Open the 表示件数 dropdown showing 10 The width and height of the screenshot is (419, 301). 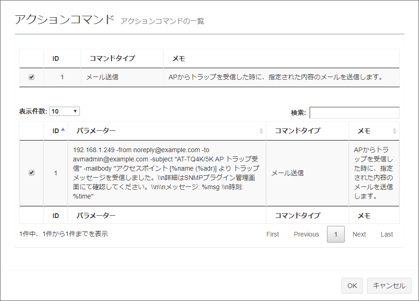(65, 111)
